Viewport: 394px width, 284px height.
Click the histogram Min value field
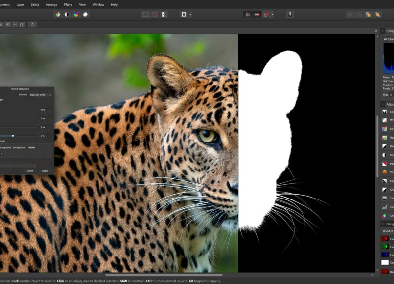click(x=391, y=95)
